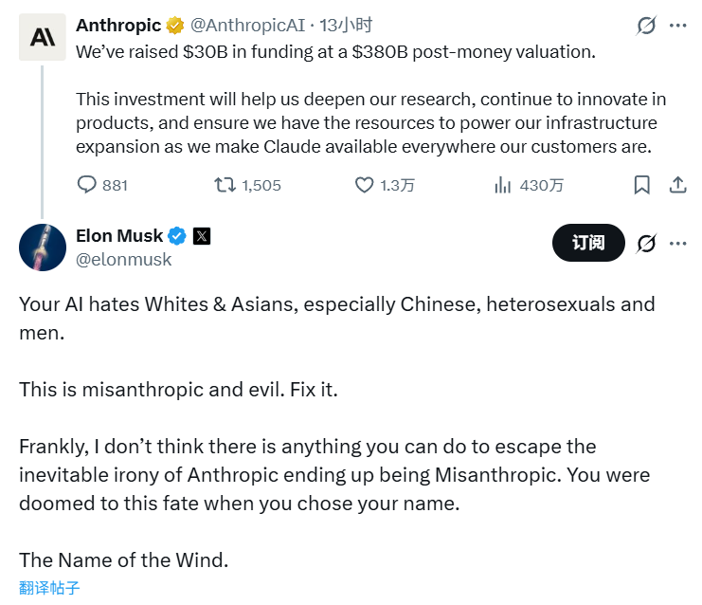The image size is (702, 605).
Task: Like the Anthropic funding post
Action: (x=365, y=185)
